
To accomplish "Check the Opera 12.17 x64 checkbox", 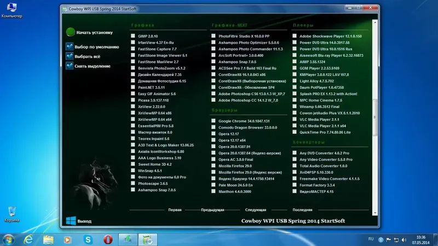I will [214, 140].
